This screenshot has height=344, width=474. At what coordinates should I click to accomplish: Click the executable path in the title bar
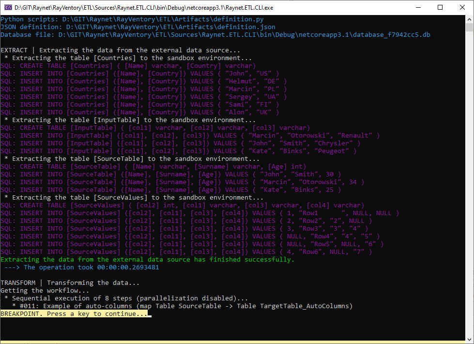145,7
